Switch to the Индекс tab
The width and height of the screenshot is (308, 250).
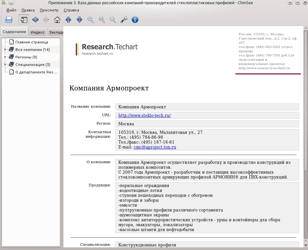[x=38, y=32]
